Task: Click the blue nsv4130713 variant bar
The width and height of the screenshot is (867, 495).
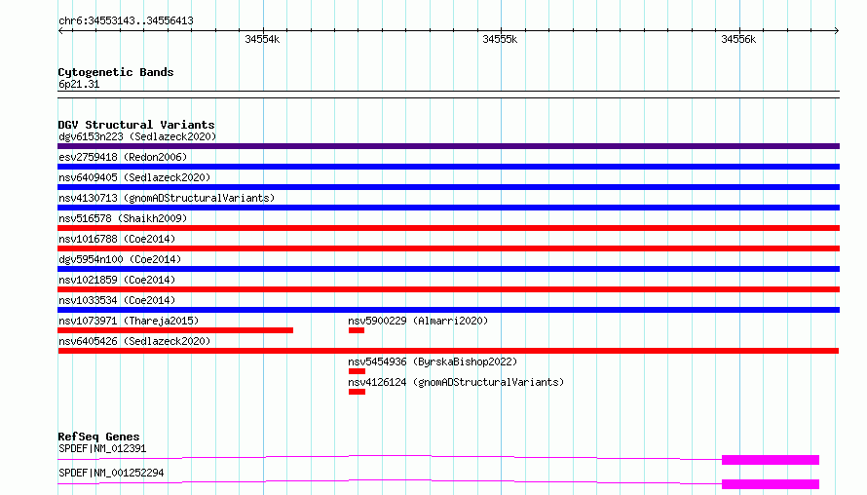Action: [x=448, y=208]
